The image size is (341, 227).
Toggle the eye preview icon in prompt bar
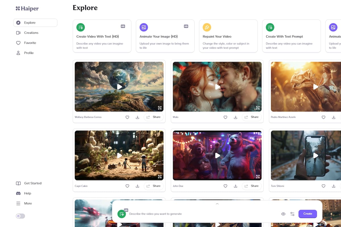coord(283,214)
